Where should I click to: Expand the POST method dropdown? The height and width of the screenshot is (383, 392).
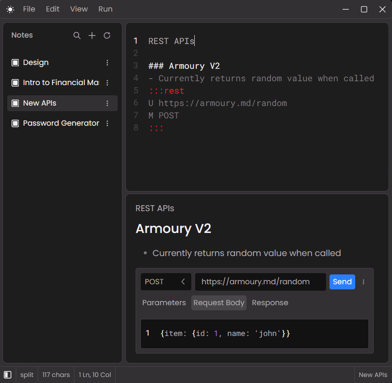pyautogui.click(x=166, y=282)
